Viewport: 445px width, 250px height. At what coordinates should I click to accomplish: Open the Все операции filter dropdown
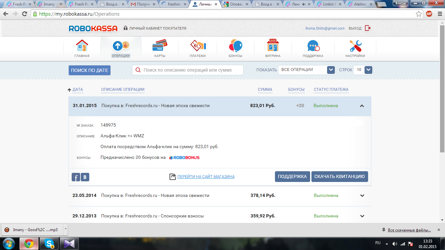pos(307,70)
